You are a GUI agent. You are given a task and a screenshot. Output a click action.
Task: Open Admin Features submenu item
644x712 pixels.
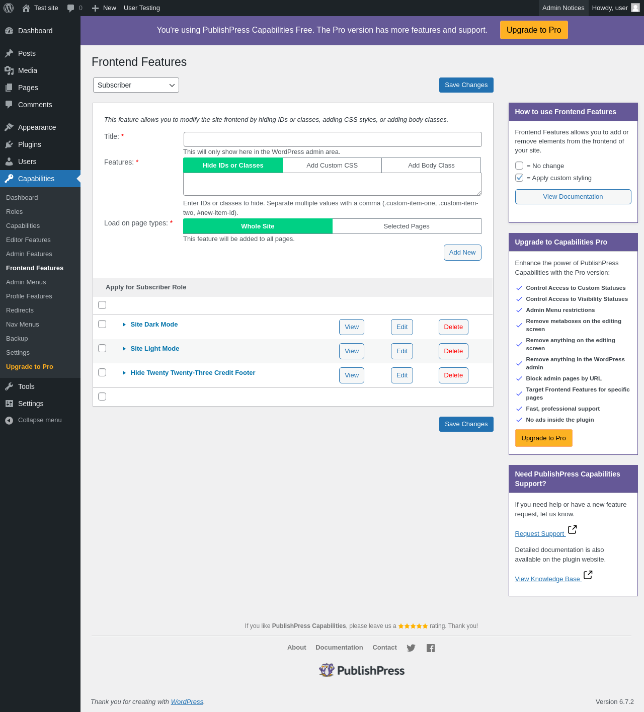[x=29, y=254]
